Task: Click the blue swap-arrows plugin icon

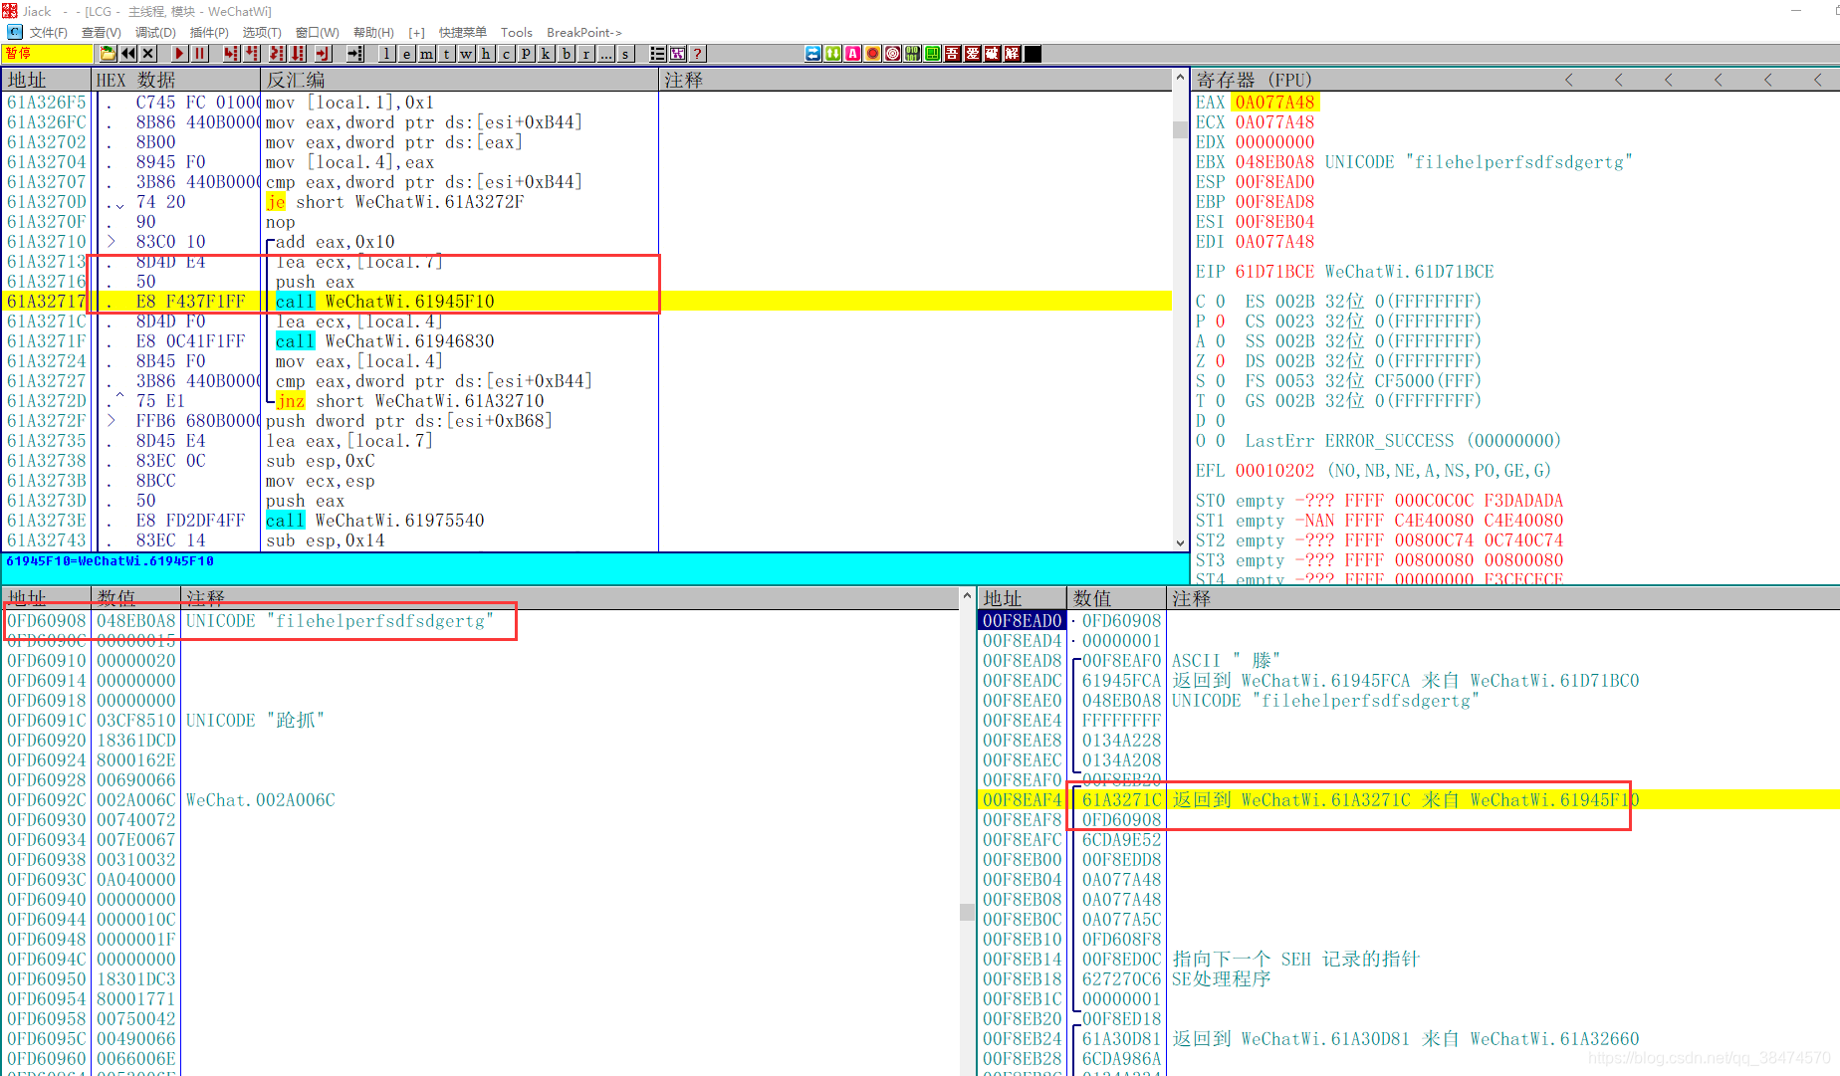Action: [x=813, y=54]
